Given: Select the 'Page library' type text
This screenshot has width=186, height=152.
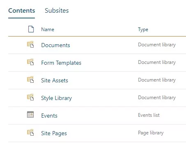Looking at the screenshot, I should (x=151, y=133).
